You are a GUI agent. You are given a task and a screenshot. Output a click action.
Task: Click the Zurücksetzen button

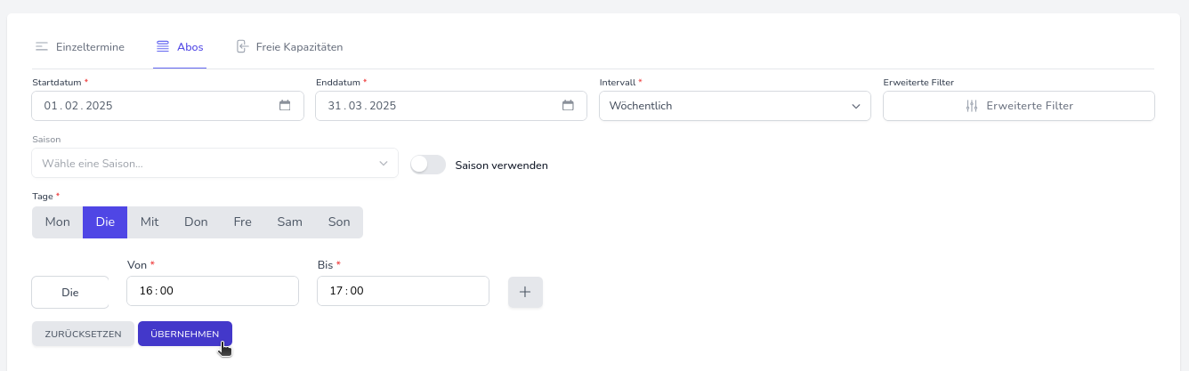point(83,334)
